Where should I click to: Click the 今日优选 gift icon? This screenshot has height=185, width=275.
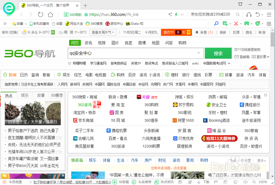click(x=5, y=182)
